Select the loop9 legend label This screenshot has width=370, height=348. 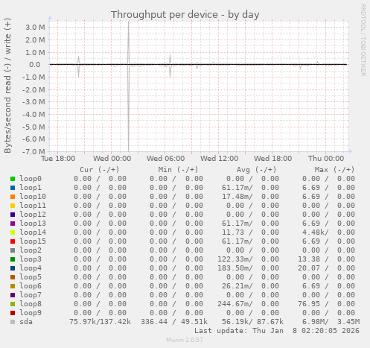31,313
